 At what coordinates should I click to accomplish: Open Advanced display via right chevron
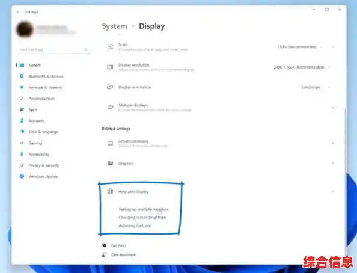(333, 143)
